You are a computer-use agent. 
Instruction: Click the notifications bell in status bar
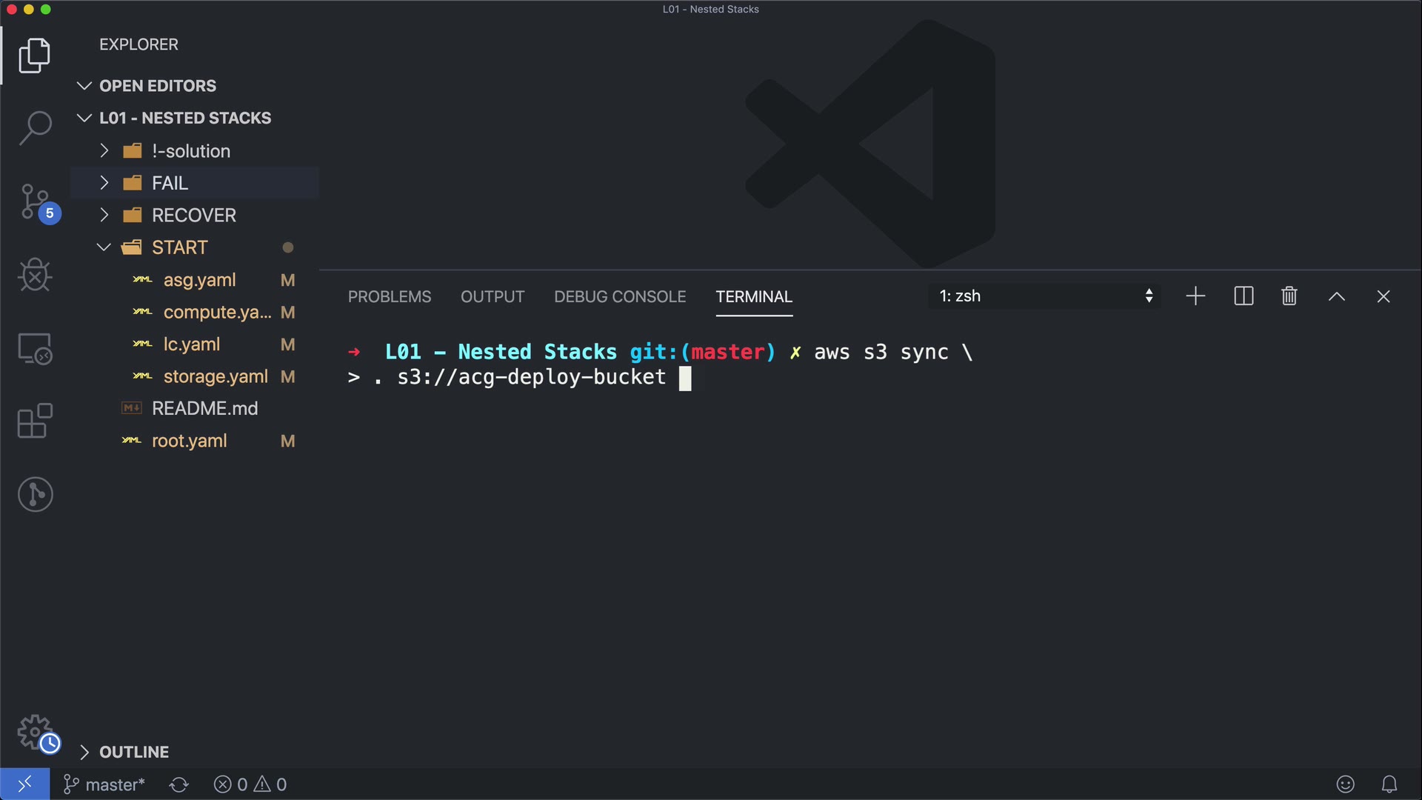1389,784
